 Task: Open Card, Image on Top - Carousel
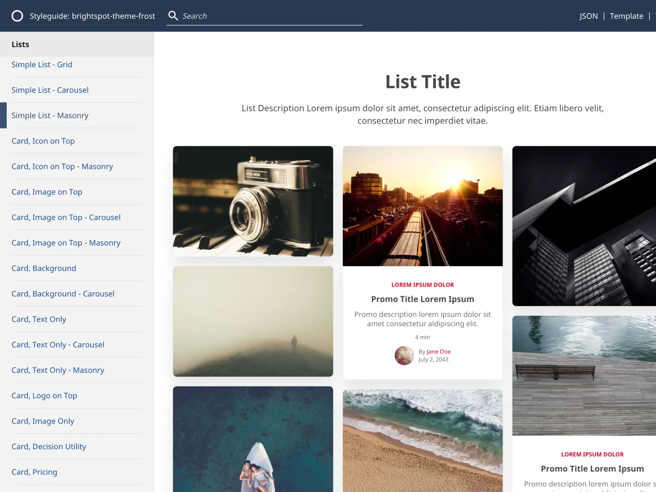coord(66,218)
